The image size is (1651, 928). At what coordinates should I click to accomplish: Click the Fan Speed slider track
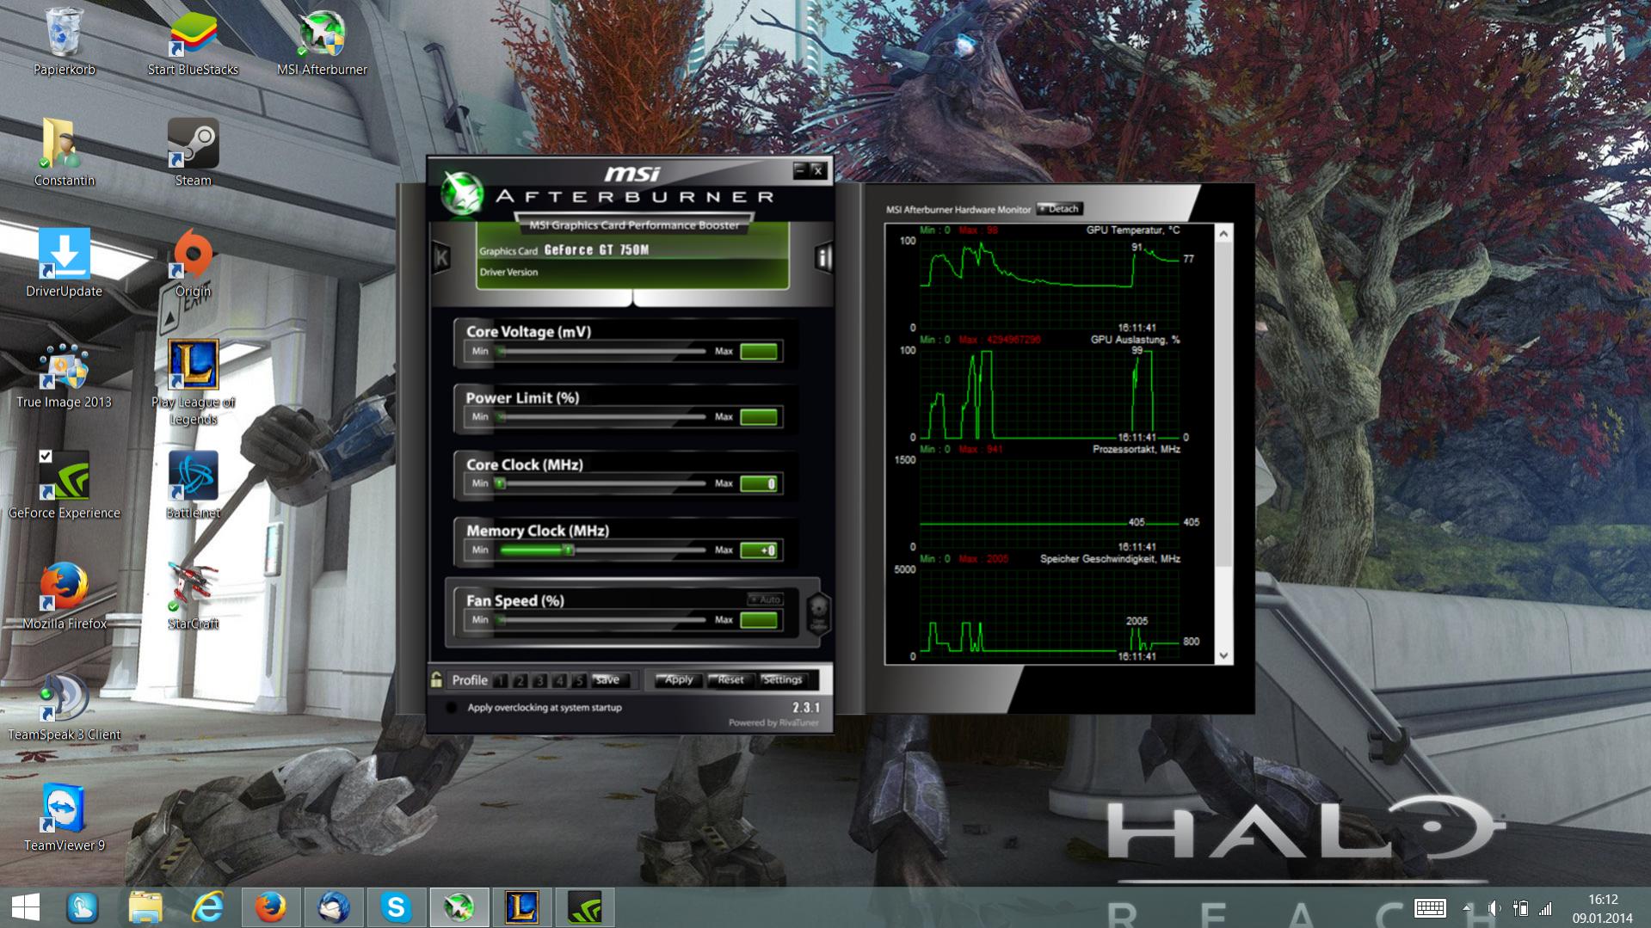pos(602,620)
